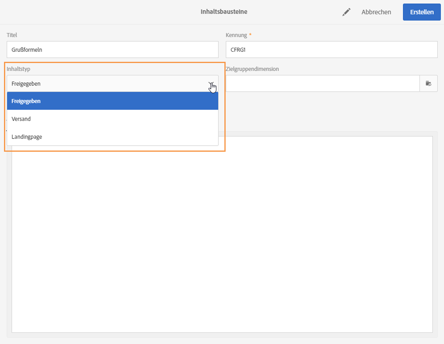Focus the Titel field containing Grußformeln
The image size is (444, 344).
[x=113, y=50]
